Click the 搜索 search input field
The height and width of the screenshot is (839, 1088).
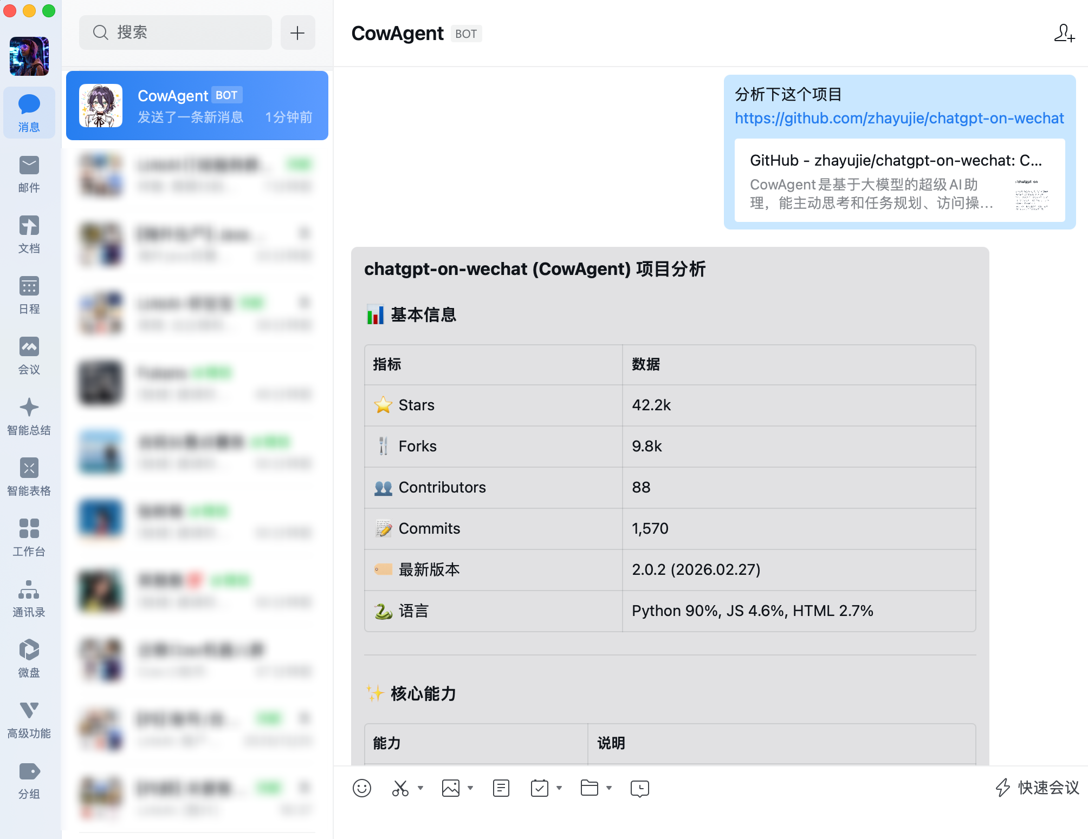176,32
